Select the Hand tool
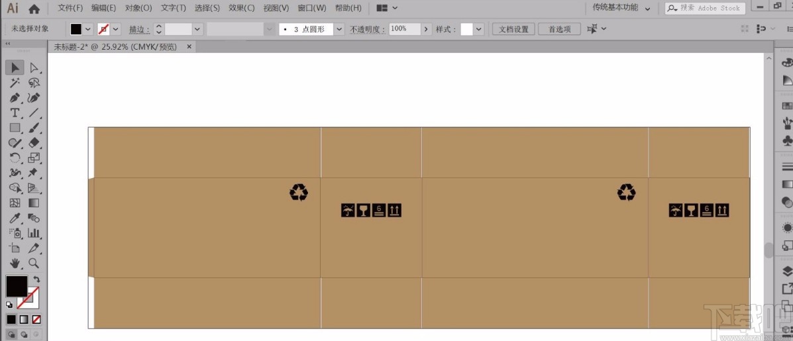The image size is (793, 341). click(15, 264)
